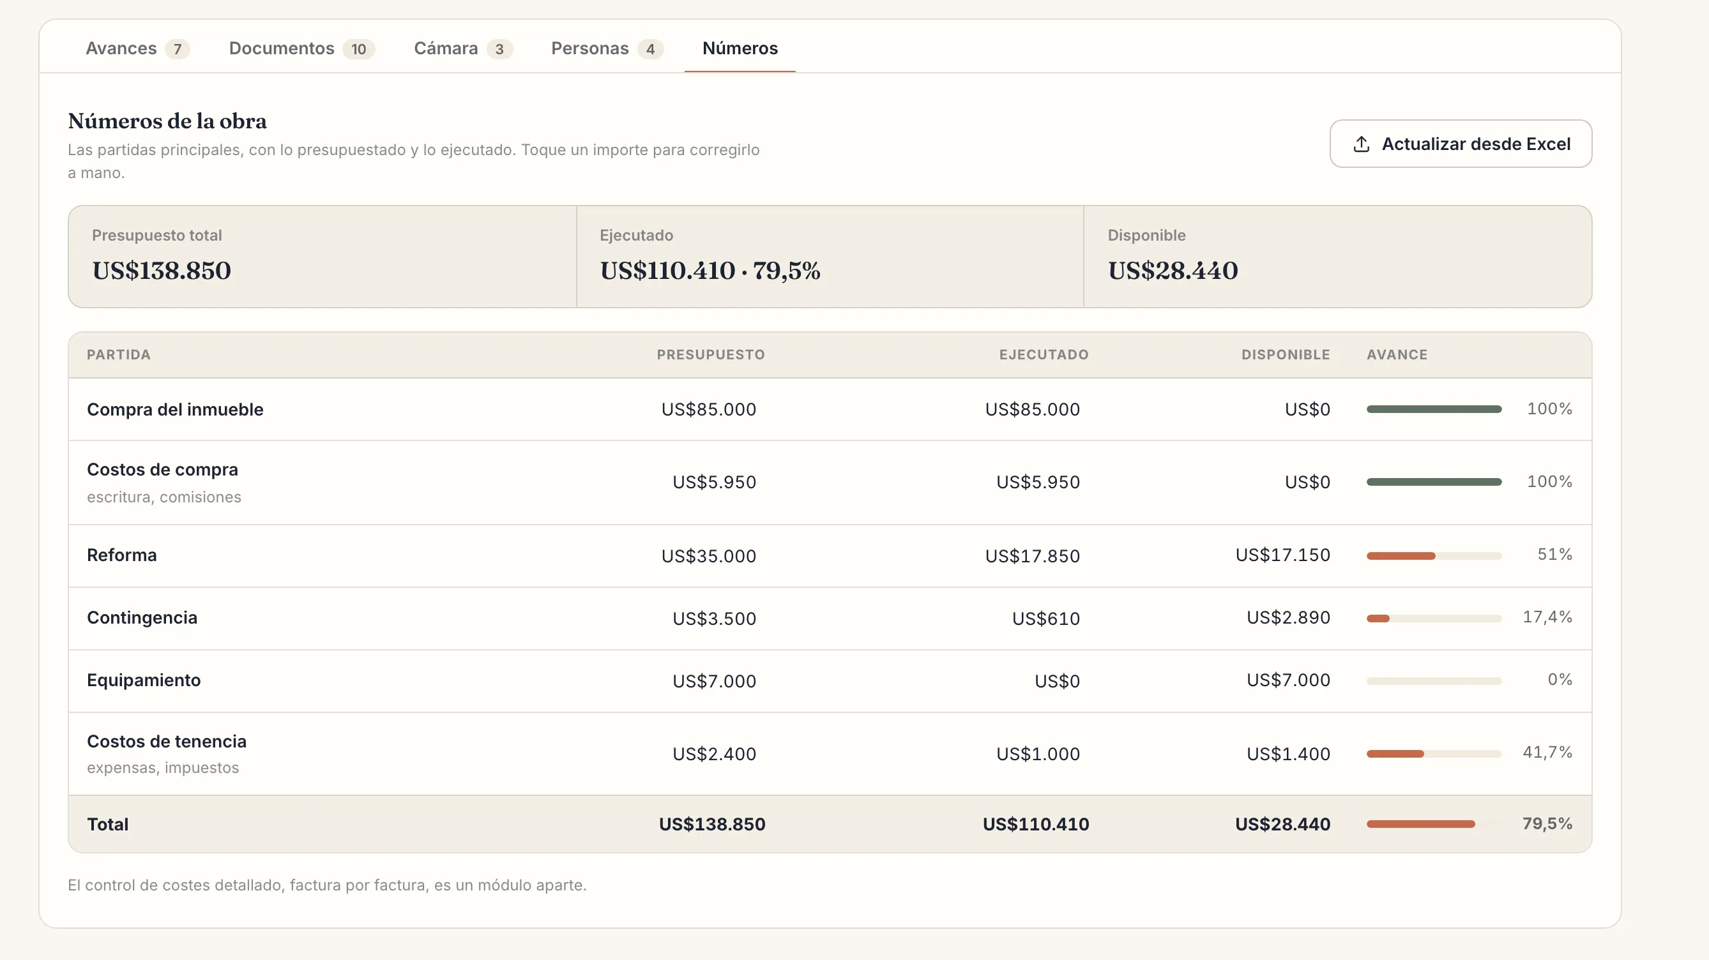This screenshot has width=1709, height=960.
Task: Click the Números tab
Action: click(740, 49)
